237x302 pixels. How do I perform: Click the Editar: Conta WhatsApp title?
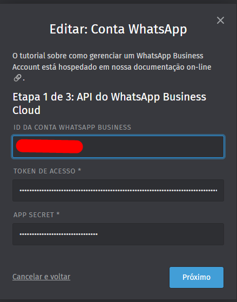pyautogui.click(x=118, y=29)
